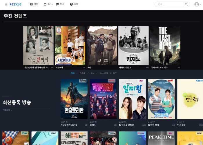
Task: Click the PEEKLE logo
Action: click(x=15, y=4)
